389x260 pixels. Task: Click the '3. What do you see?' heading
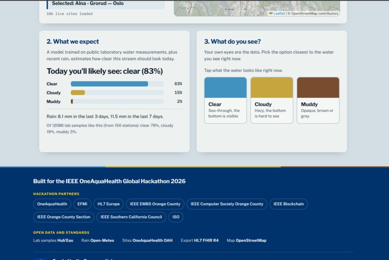233,42
